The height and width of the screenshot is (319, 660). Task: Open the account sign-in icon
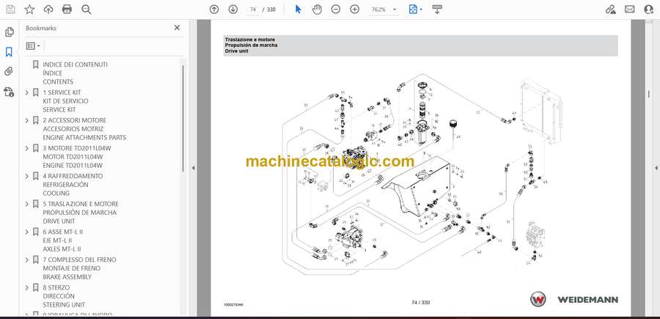[x=649, y=10]
